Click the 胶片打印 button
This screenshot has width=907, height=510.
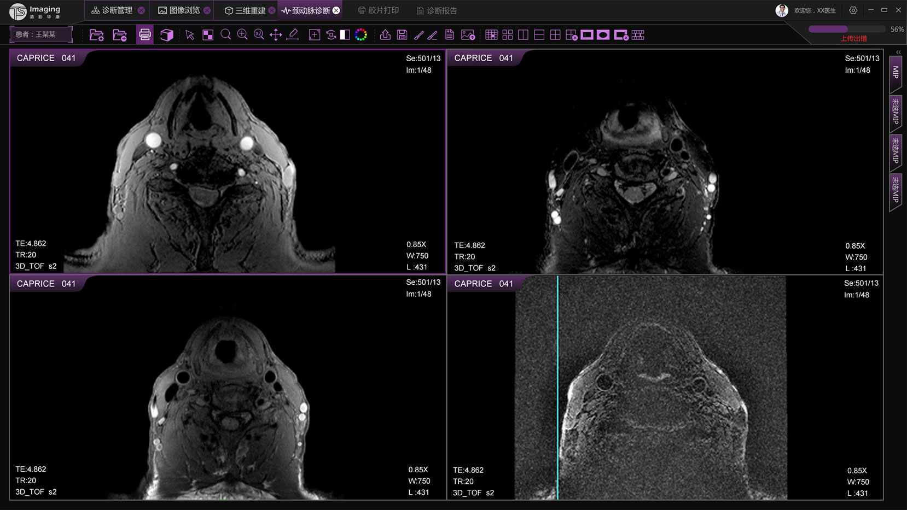tap(378, 10)
